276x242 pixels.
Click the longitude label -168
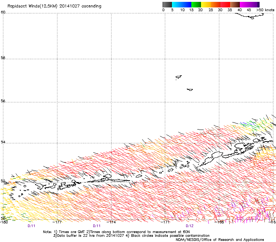point(219,222)
